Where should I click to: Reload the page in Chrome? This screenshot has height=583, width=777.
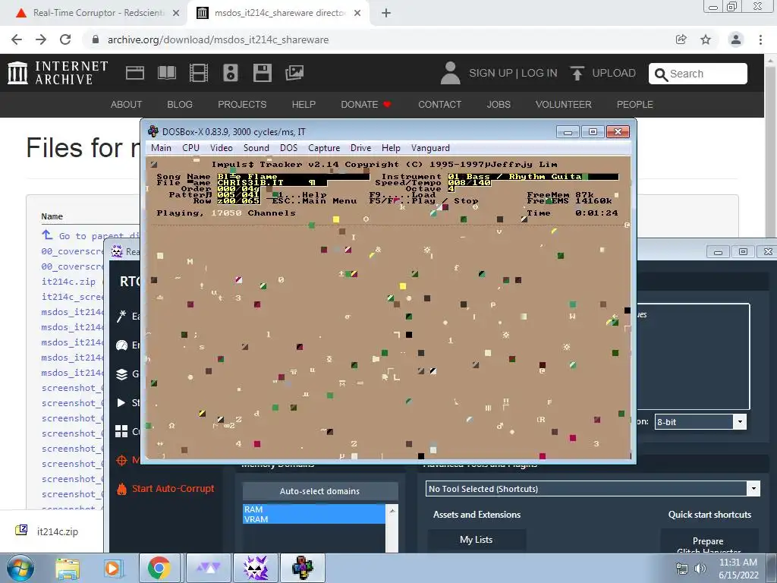point(65,39)
